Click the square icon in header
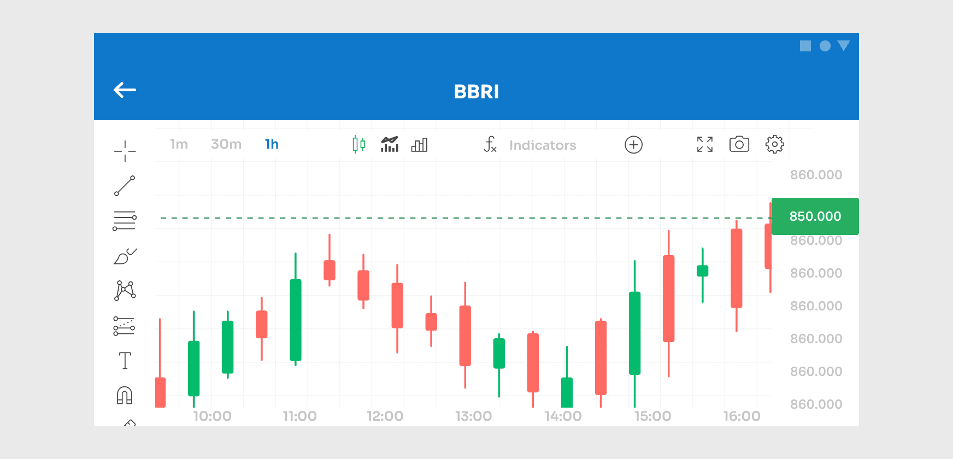 click(x=805, y=46)
